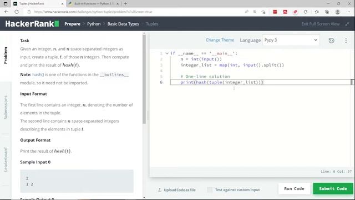The width and height of the screenshot is (355, 200).
Task: Select the Problem side tab
Action: pos(6,56)
